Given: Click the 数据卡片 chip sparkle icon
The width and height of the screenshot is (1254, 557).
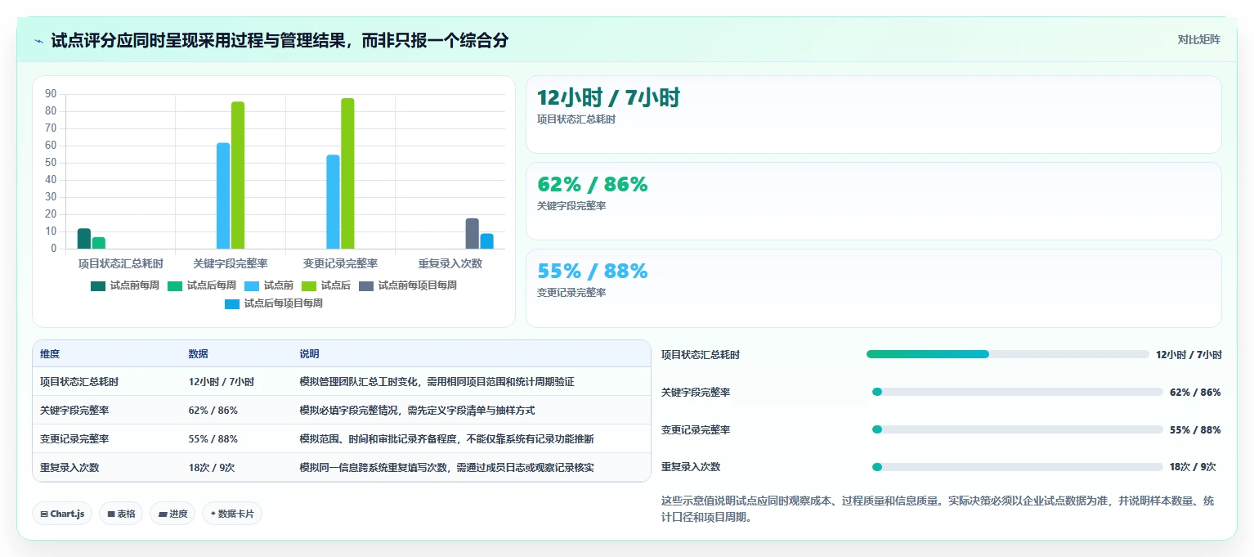Looking at the screenshot, I should tap(213, 514).
